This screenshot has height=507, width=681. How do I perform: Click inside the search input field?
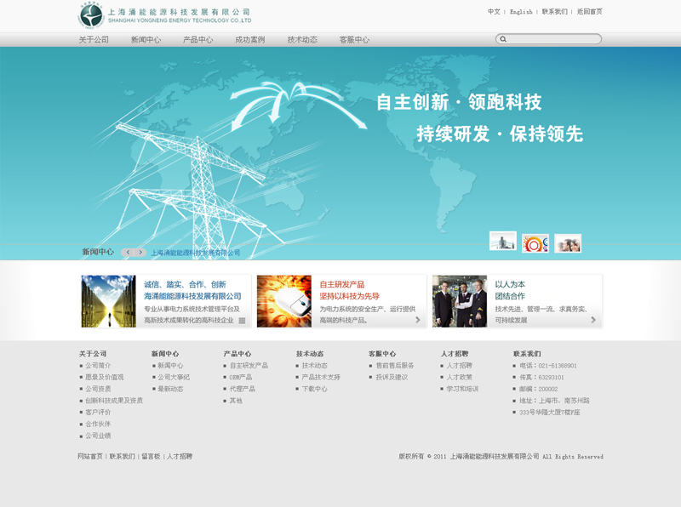(553, 39)
